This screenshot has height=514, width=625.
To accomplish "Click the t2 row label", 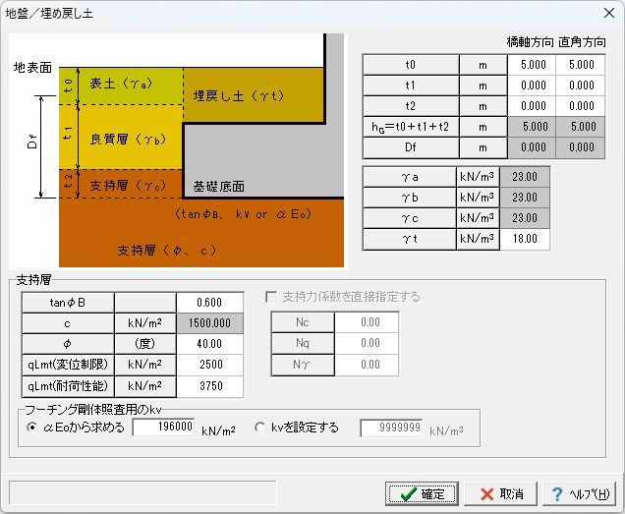I will [411, 106].
